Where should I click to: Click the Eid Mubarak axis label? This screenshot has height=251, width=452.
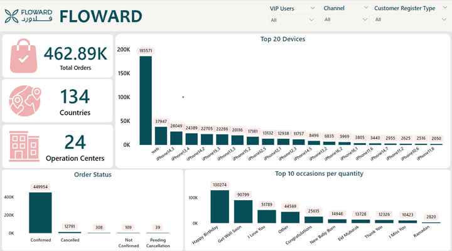349,233
